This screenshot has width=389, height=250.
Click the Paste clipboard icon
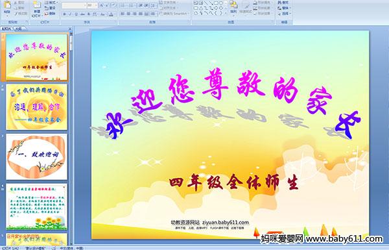[x=7, y=7]
